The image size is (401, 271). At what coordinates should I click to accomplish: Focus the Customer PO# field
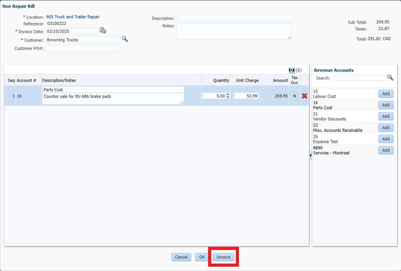point(82,48)
